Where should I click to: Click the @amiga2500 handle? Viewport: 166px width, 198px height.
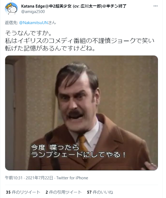point(33,12)
